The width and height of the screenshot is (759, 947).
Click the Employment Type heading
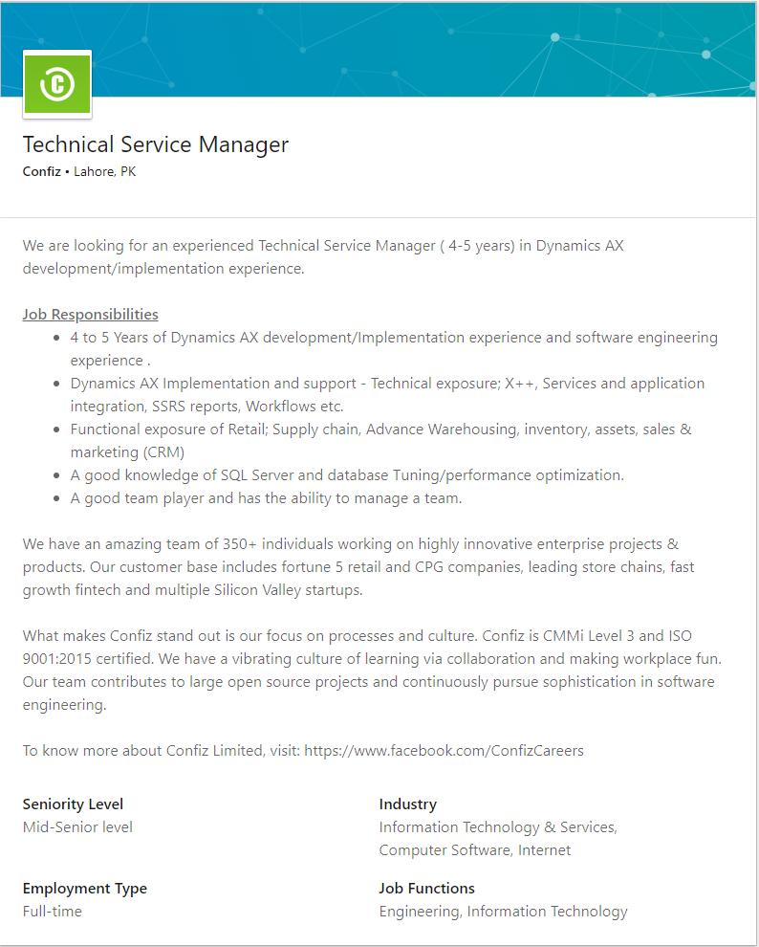(84, 888)
